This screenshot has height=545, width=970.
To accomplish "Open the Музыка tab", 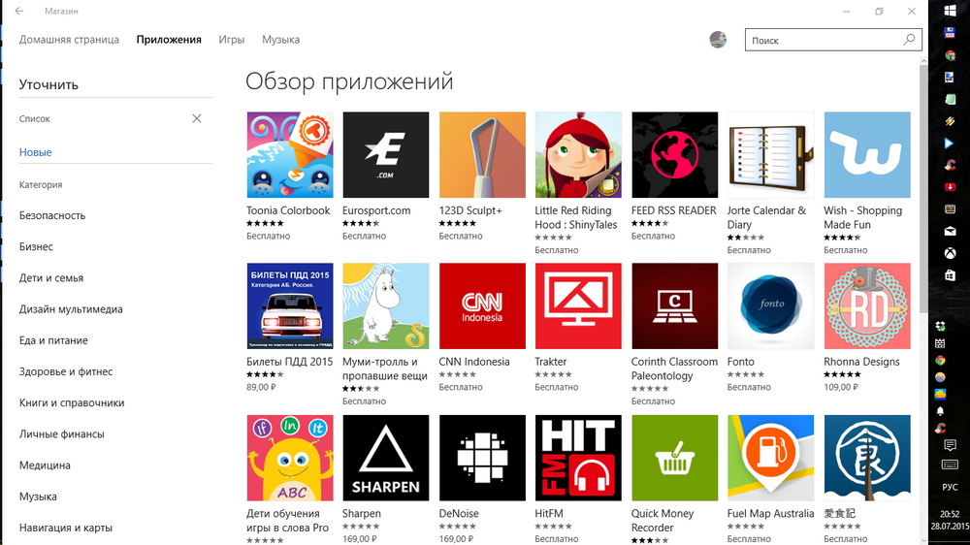I will [280, 40].
